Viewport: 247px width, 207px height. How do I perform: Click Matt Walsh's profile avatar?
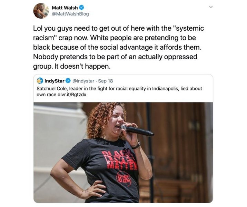tap(41, 11)
